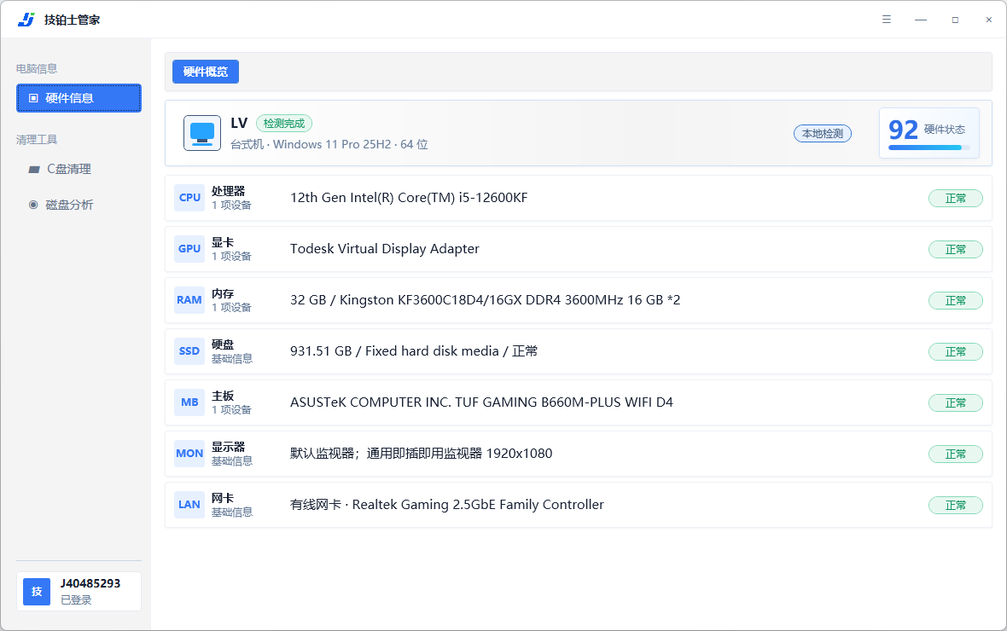Click the CPU processor icon
The image size is (1007, 631).
coord(189,198)
